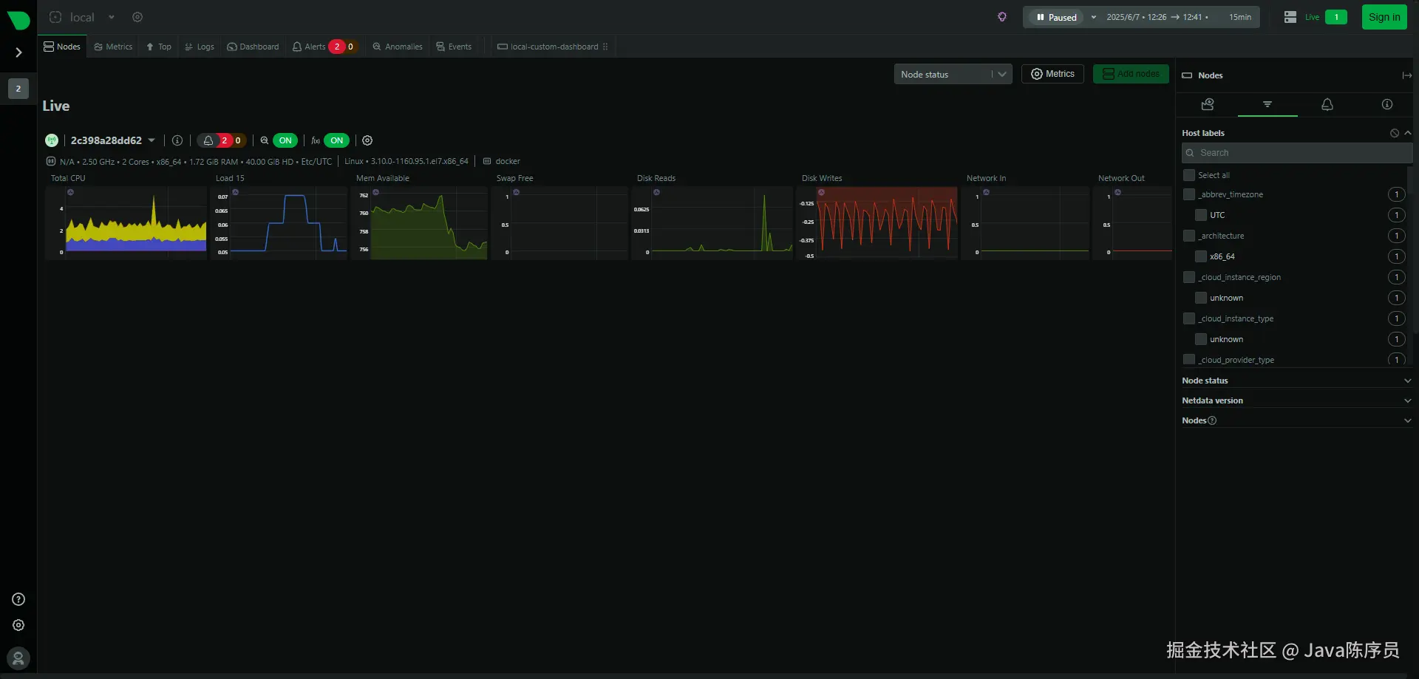Click the user profile avatar icon
Viewport: 1419px width, 679px height.
click(18, 658)
